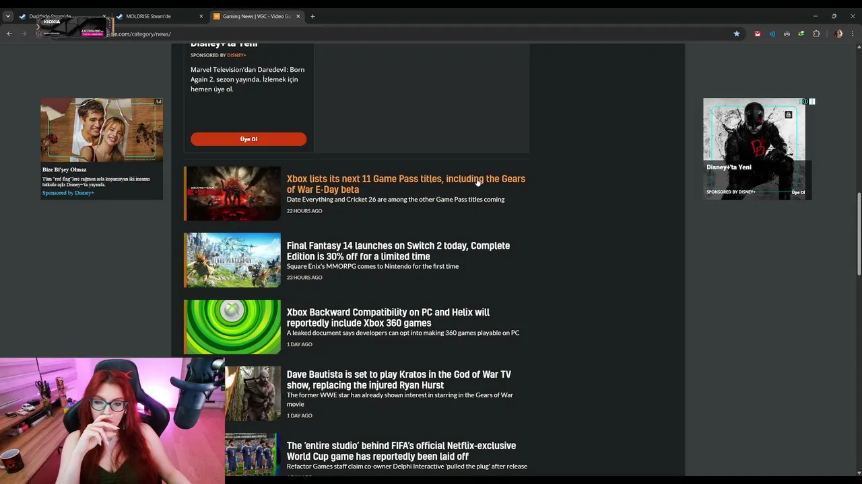Click the 'Refactor Games staff claim' subtitle text
Viewport: 862px width, 484px height.
(407, 467)
